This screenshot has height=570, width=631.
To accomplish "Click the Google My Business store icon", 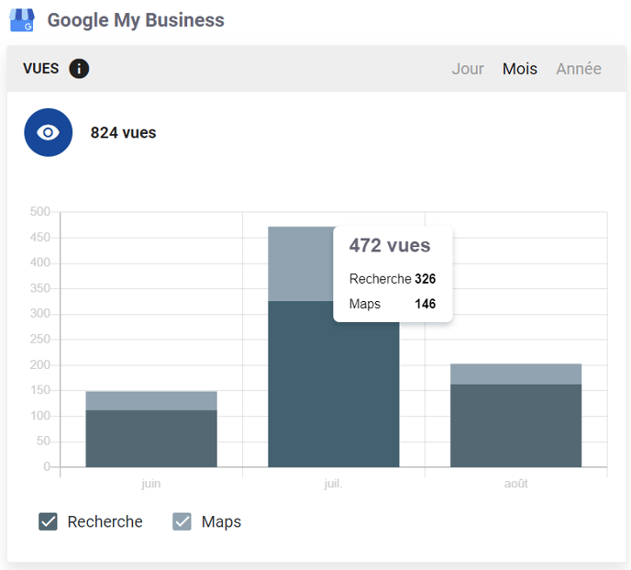I will [x=22, y=20].
